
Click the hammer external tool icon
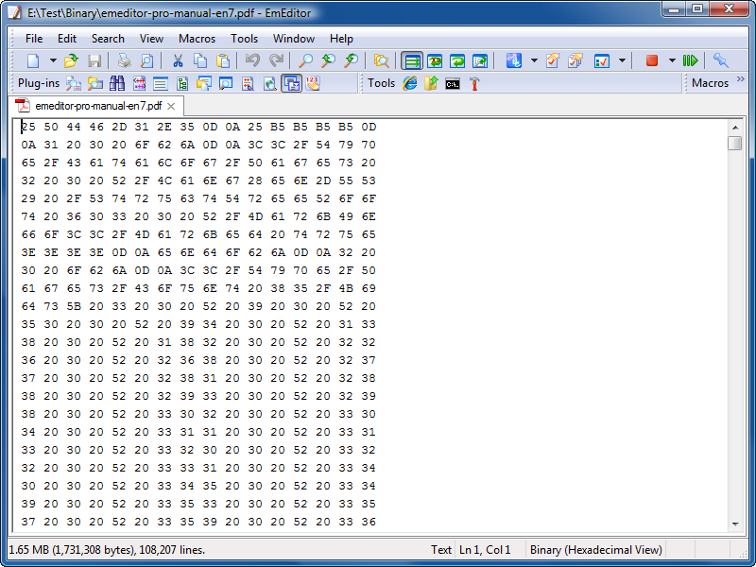[474, 83]
